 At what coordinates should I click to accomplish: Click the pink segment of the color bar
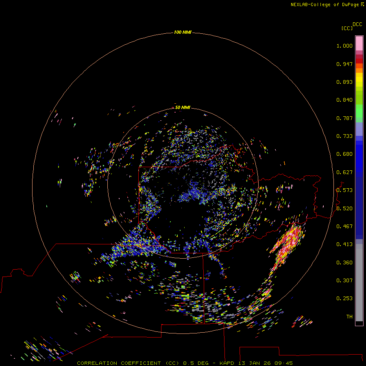(x=359, y=44)
